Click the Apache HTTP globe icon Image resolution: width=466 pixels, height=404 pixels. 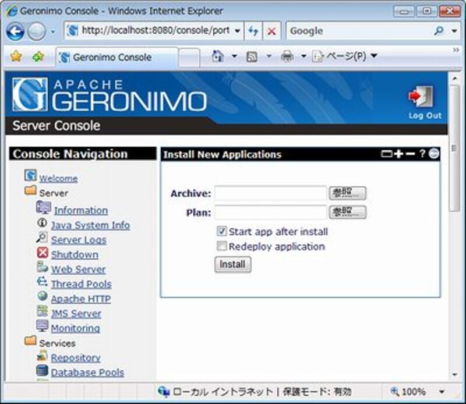pos(43,297)
